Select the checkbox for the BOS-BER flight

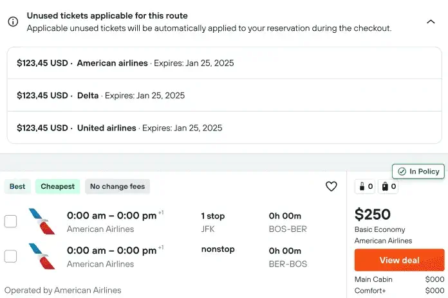(10, 222)
